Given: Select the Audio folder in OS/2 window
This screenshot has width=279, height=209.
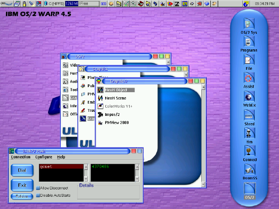Looking at the screenshot, I should [70, 82].
